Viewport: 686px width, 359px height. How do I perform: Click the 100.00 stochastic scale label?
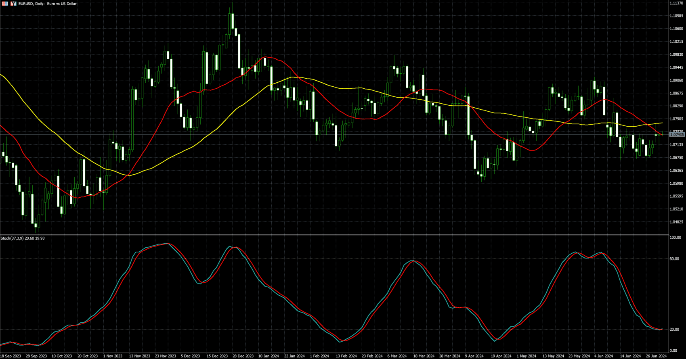(x=675, y=238)
